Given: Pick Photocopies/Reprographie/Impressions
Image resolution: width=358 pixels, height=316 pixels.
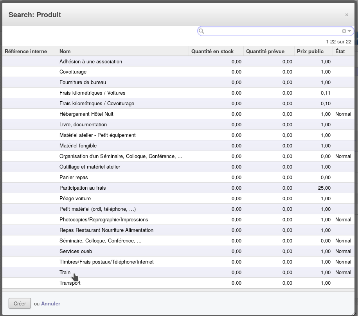Looking at the screenshot, I should click(178, 219).
